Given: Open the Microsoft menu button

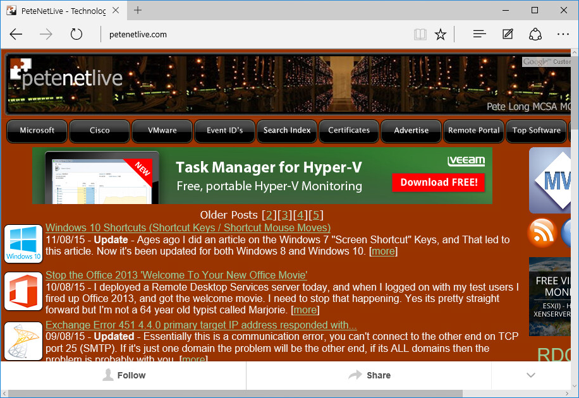Looking at the screenshot, I should 37,131.
